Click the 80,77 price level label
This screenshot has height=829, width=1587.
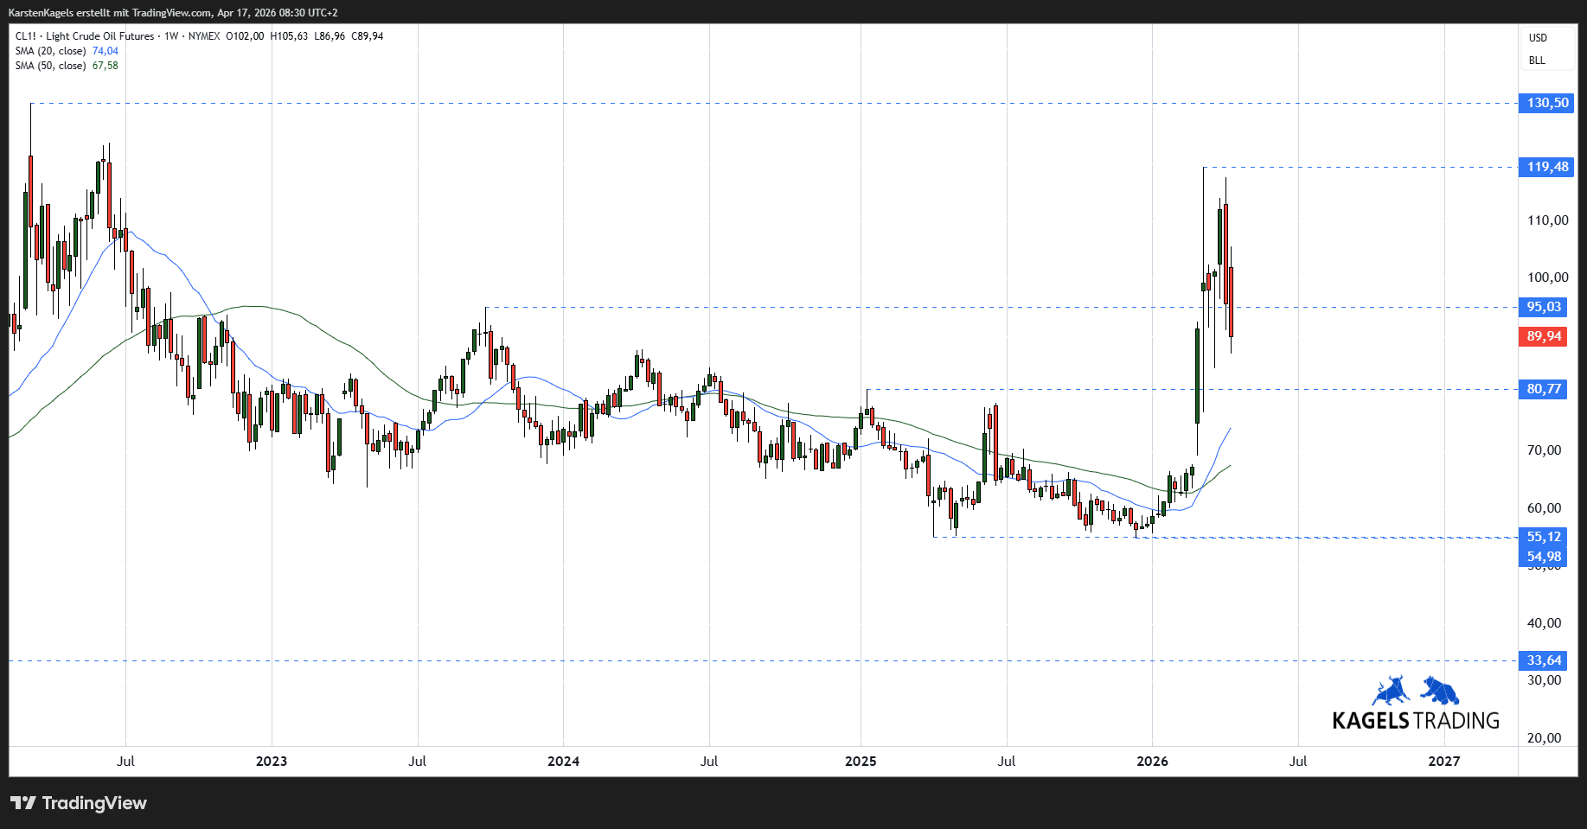pos(1544,389)
